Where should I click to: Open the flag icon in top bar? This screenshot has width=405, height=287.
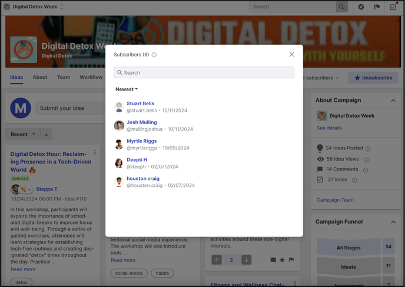pyautogui.click(x=377, y=7)
